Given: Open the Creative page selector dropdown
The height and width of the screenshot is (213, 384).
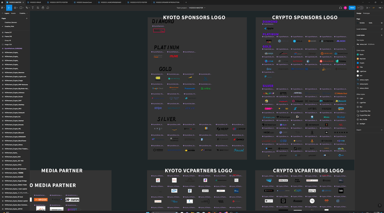Looking at the screenshot, I should (23, 13).
